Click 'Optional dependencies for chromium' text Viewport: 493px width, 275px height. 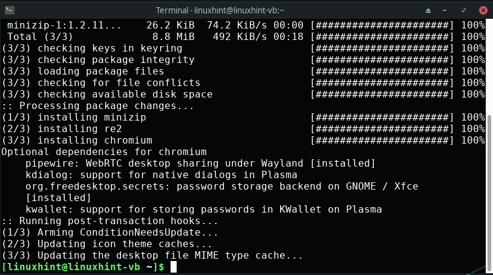[x=104, y=152]
